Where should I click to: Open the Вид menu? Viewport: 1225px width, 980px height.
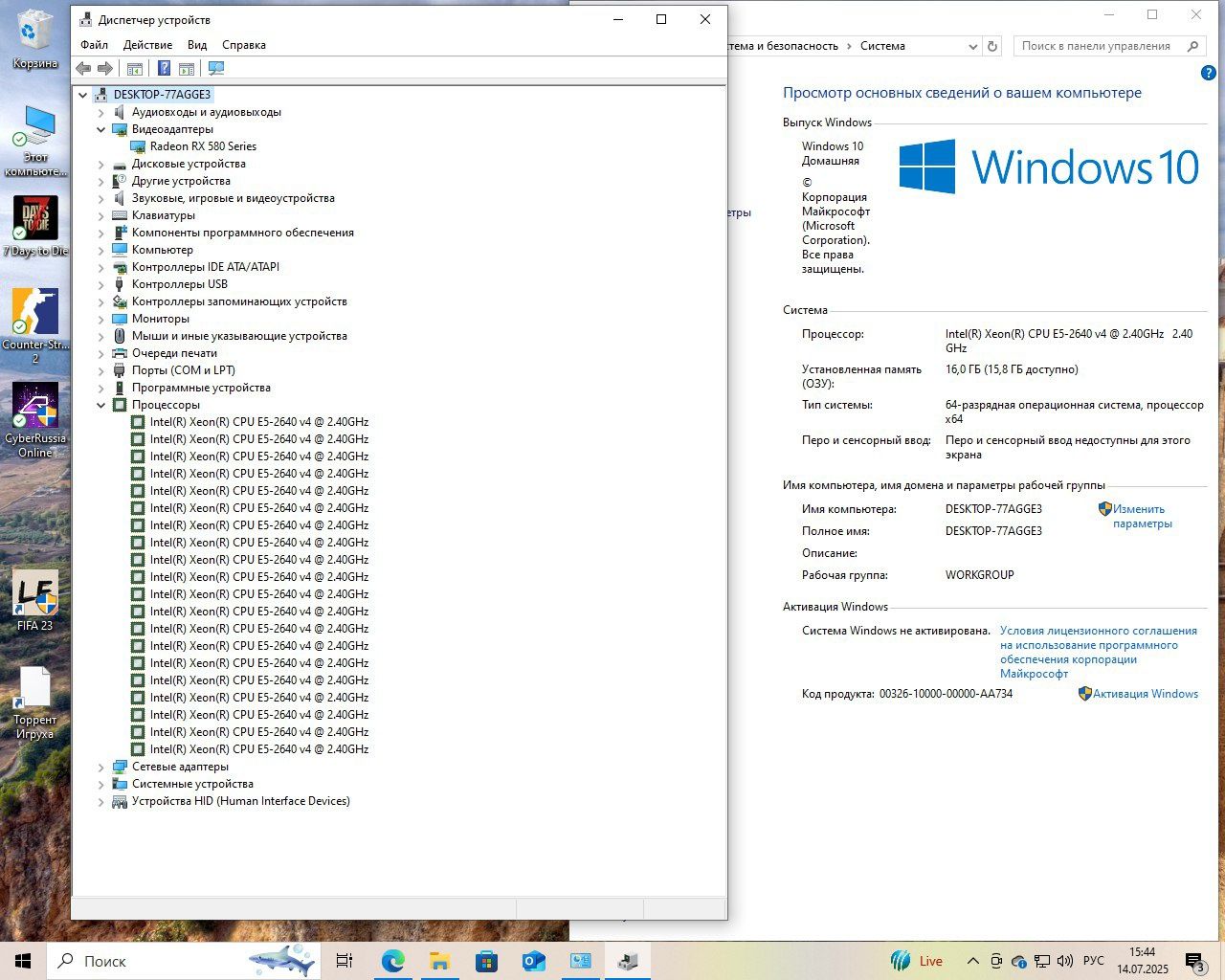pos(197,45)
